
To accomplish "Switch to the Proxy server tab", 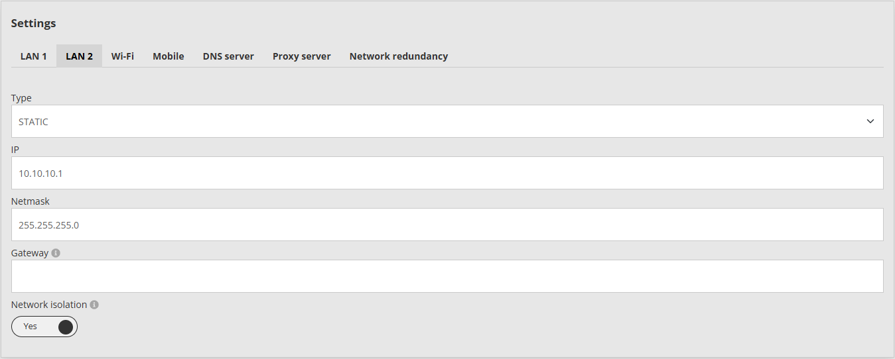I will tap(302, 56).
